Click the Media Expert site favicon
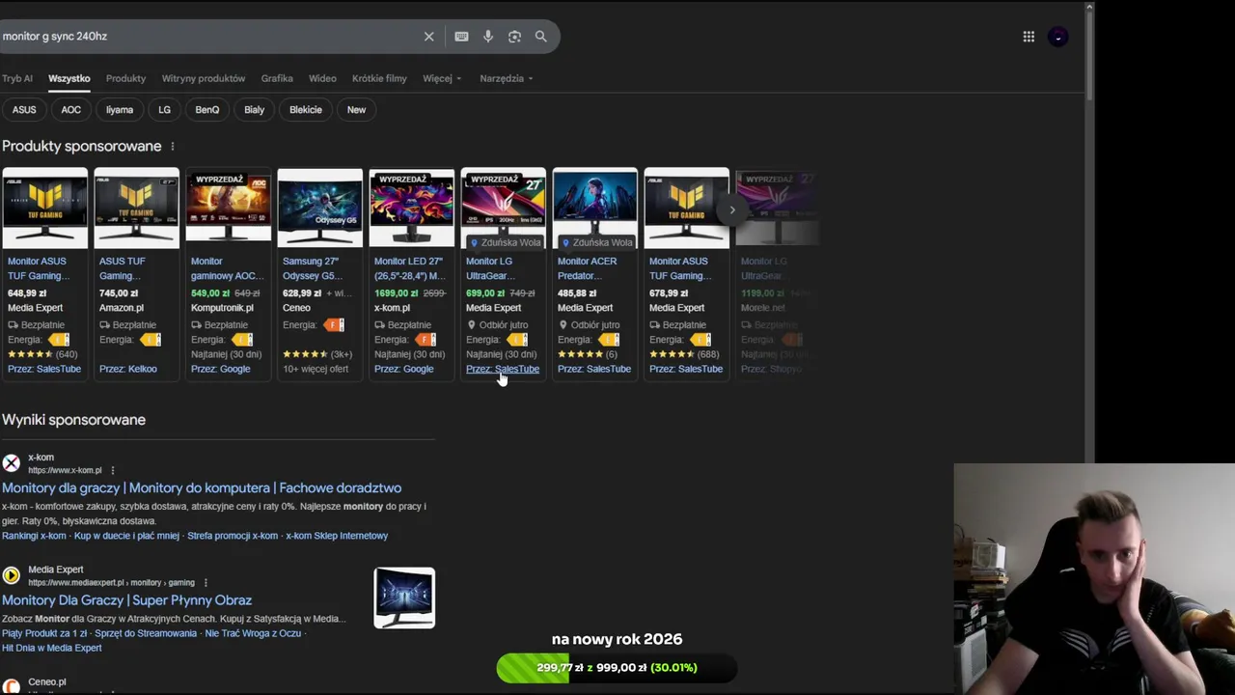 (x=11, y=575)
